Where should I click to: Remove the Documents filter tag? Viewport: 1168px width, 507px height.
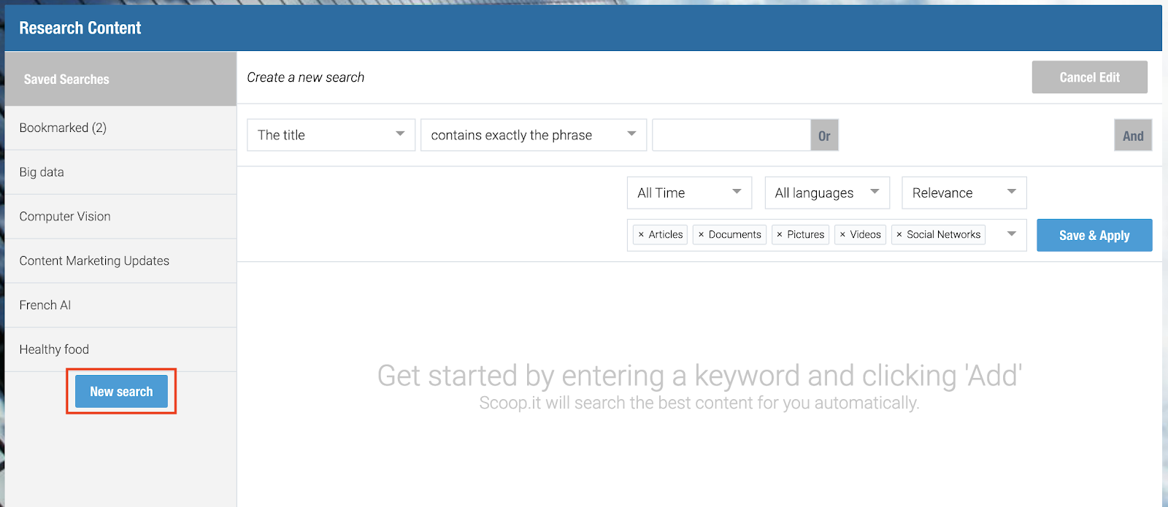pyautogui.click(x=701, y=235)
